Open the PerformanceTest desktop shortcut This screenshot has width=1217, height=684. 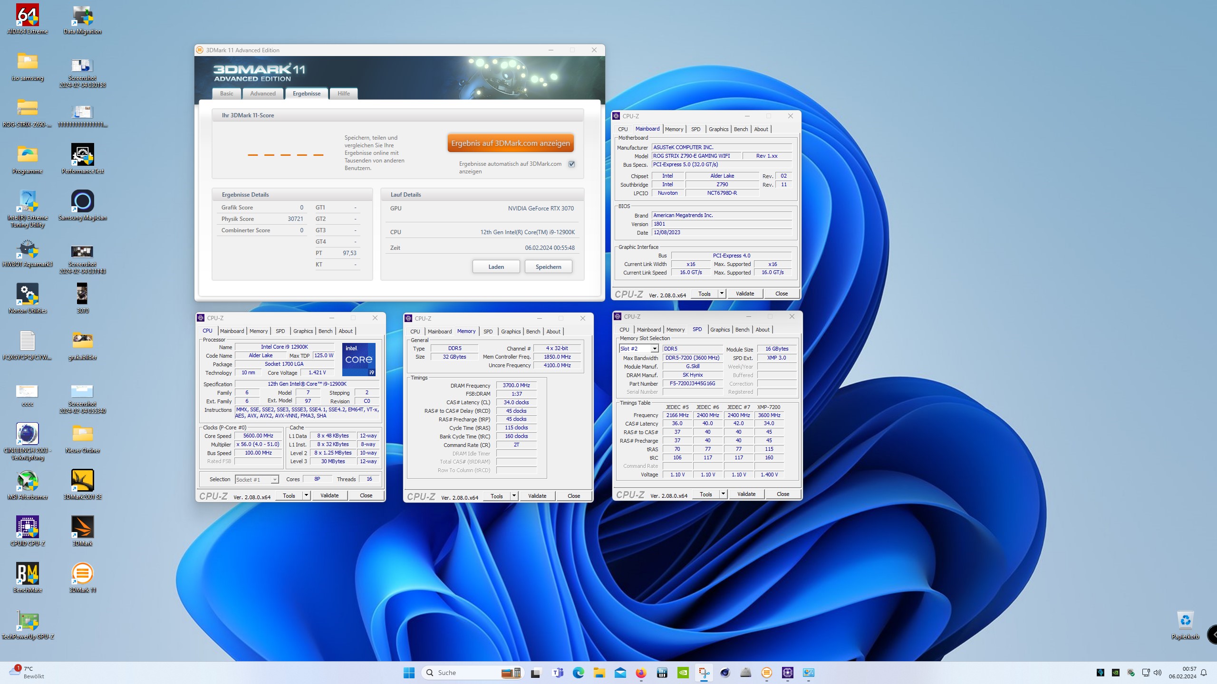point(82,159)
